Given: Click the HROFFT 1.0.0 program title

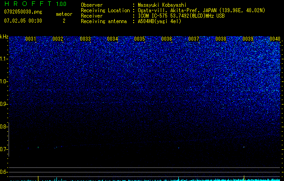Looking at the screenshot, I should coord(35,4).
